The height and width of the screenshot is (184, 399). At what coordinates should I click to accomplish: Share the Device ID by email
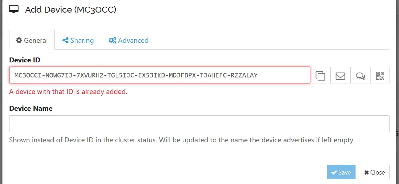tap(340, 76)
